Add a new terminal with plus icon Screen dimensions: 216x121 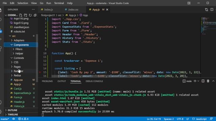tap(195, 81)
